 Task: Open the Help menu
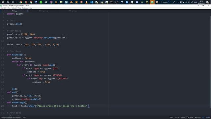[30, 8]
